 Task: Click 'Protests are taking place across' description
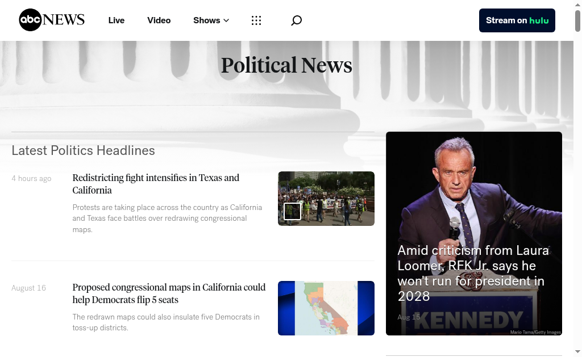(167, 219)
